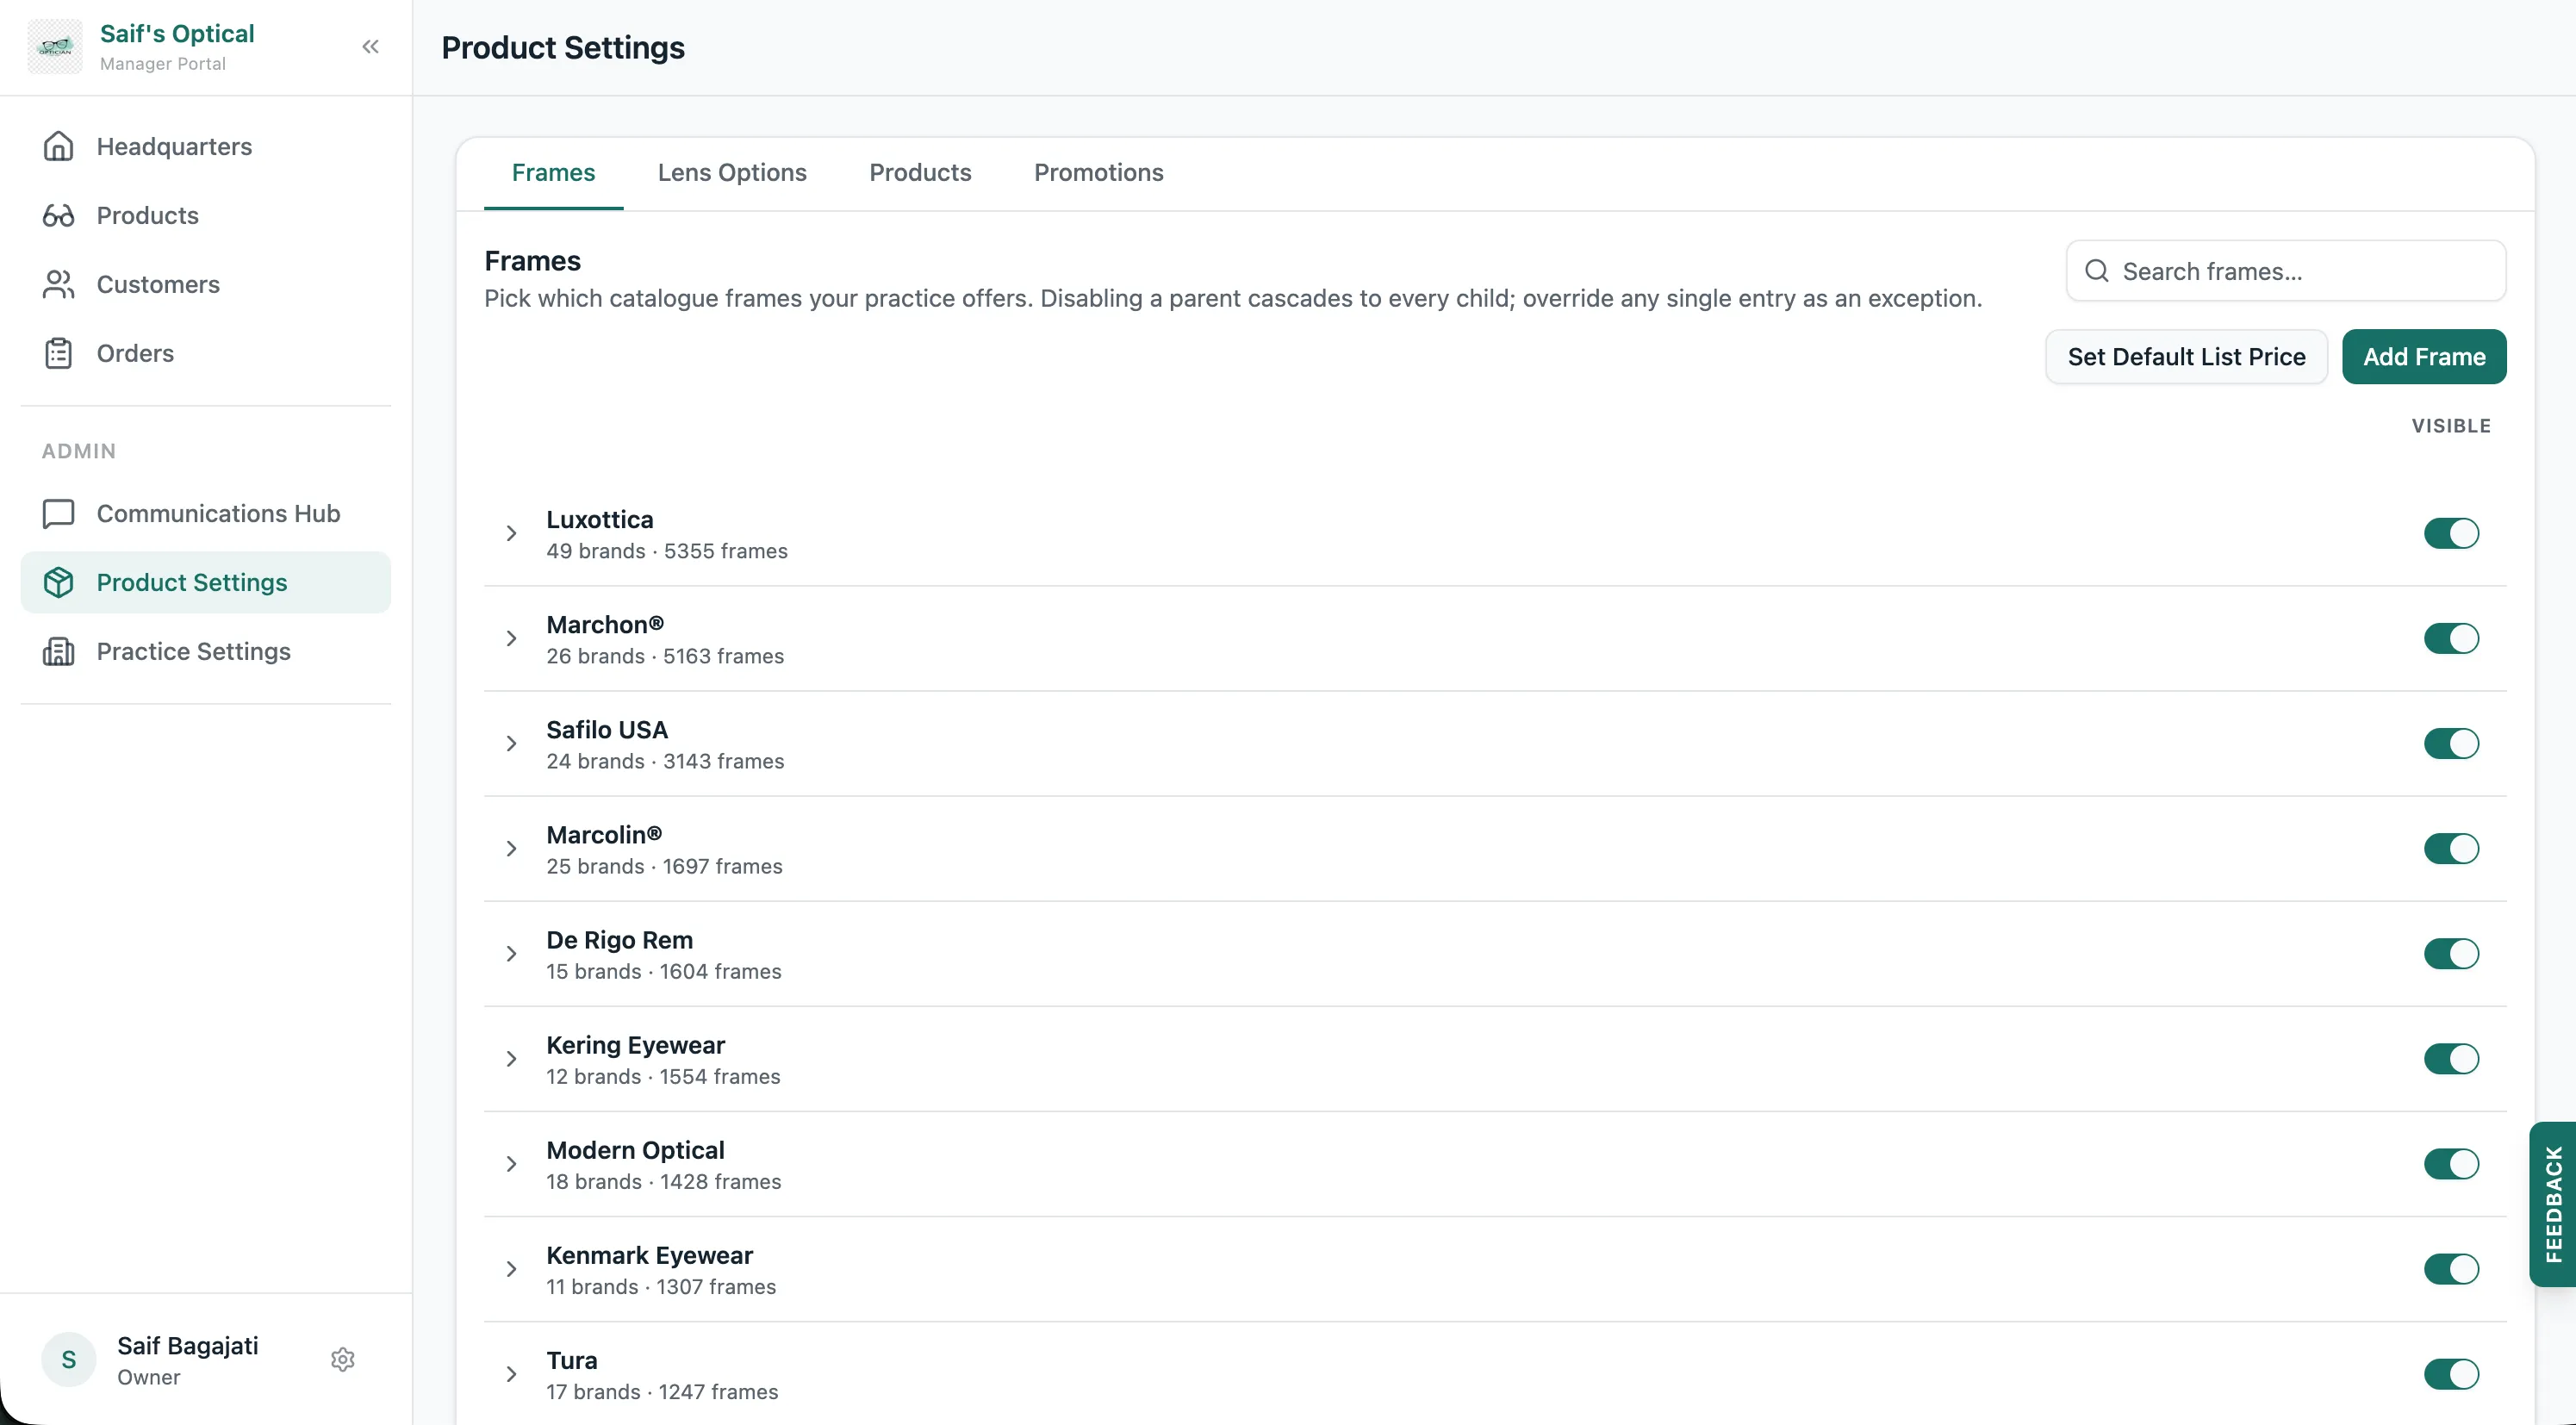Turn off Marcolin® visibility switch

tap(2451, 848)
